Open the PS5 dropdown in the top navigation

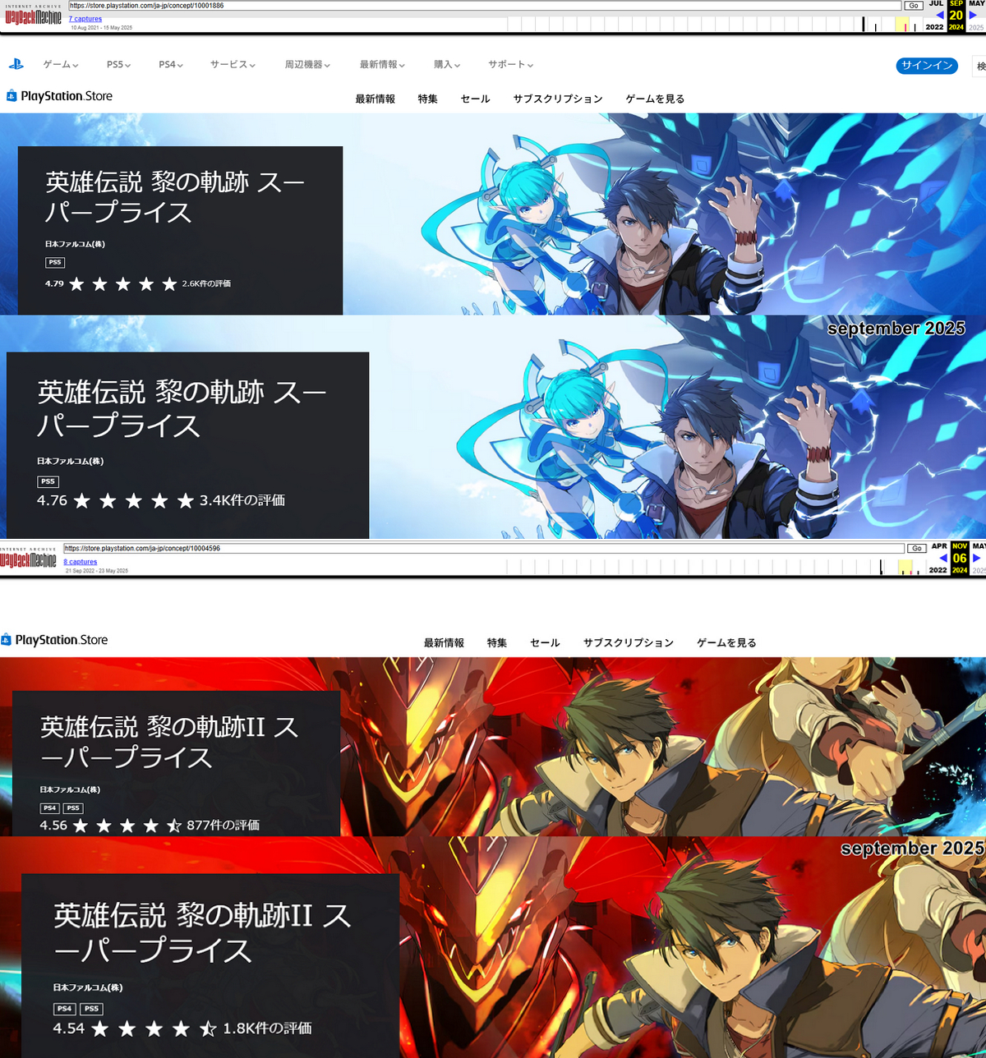click(x=119, y=64)
